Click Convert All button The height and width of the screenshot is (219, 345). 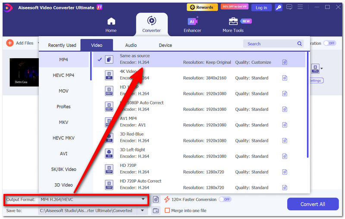[x=313, y=204]
